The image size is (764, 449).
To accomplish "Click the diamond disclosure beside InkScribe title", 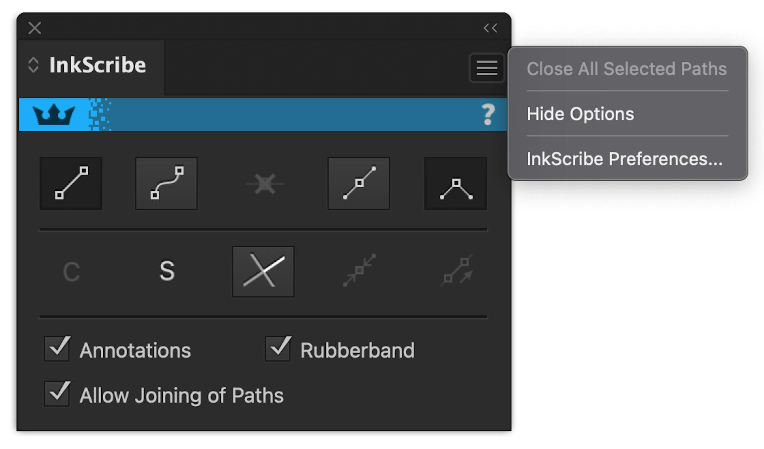I will (x=34, y=65).
